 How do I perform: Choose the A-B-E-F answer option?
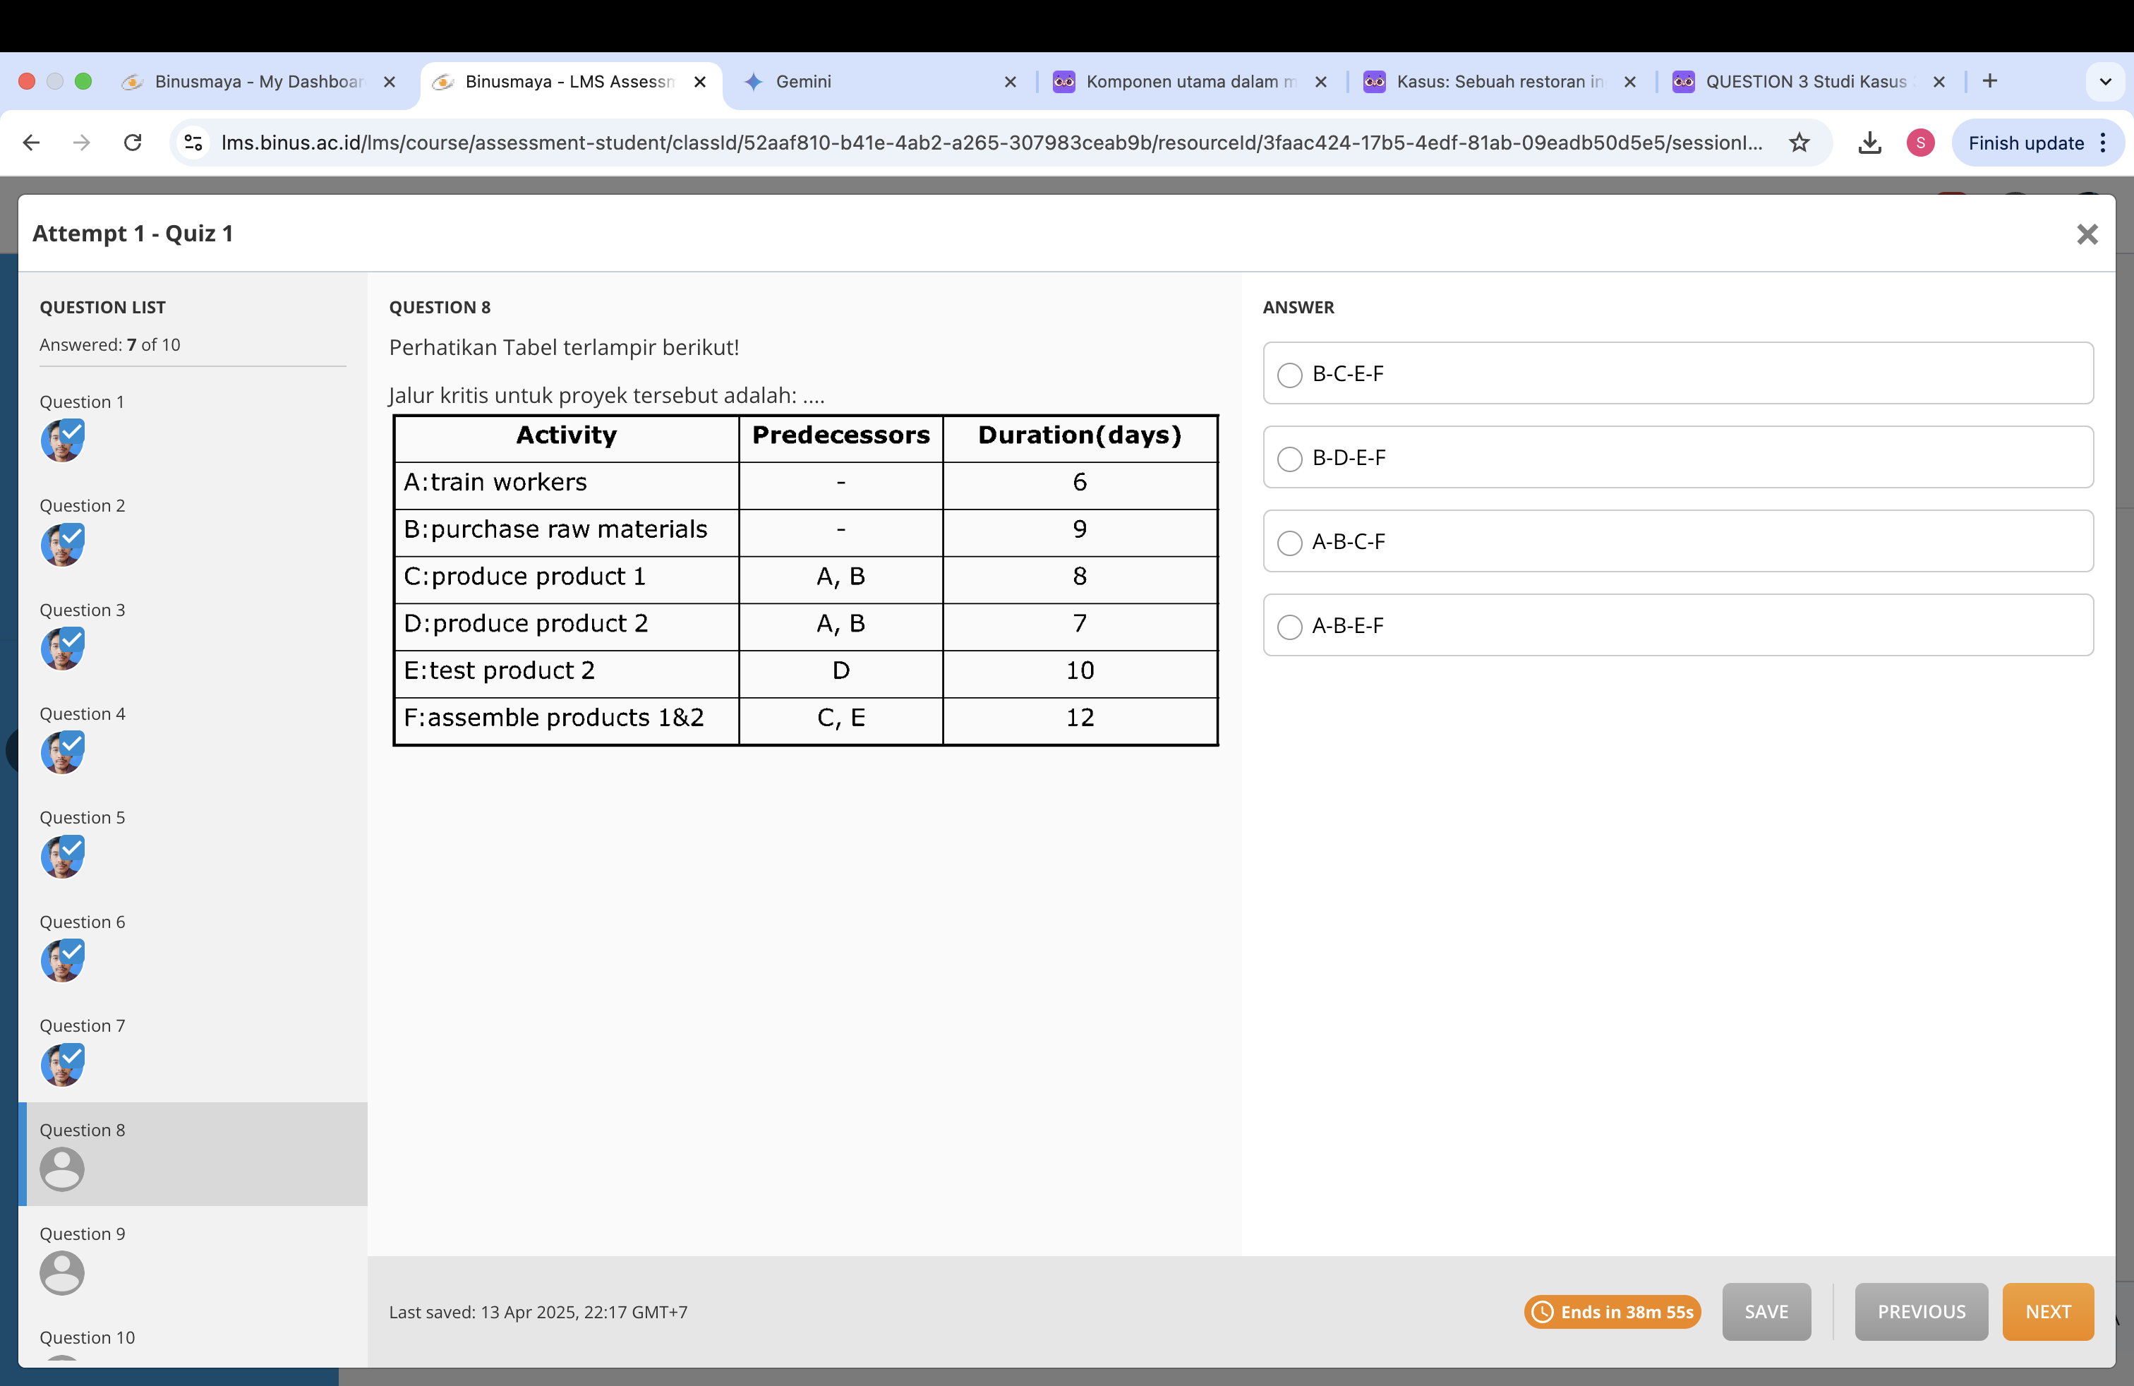tap(1289, 627)
